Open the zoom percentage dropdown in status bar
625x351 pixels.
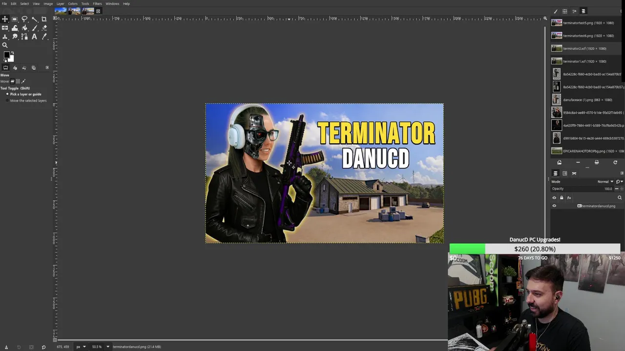108,347
